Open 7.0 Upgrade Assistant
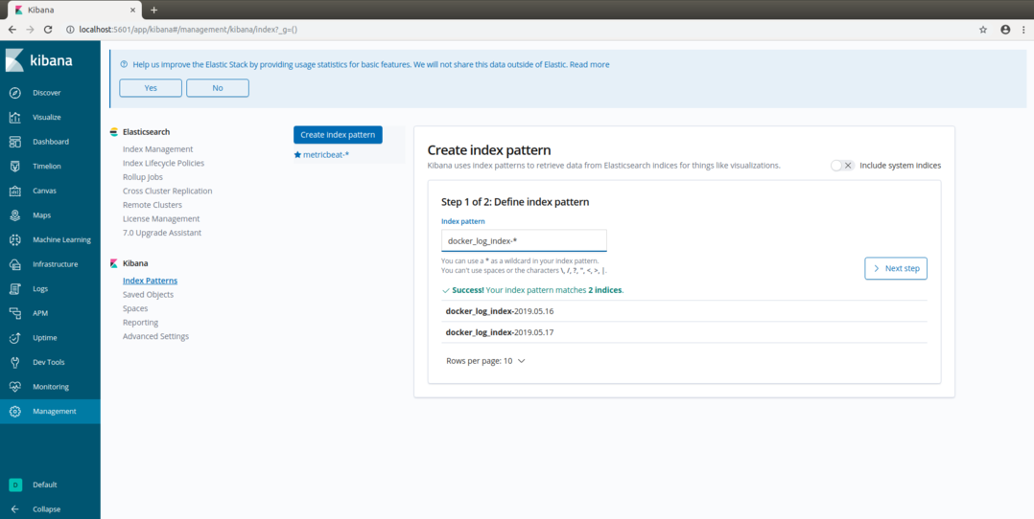 click(x=162, y=233)
